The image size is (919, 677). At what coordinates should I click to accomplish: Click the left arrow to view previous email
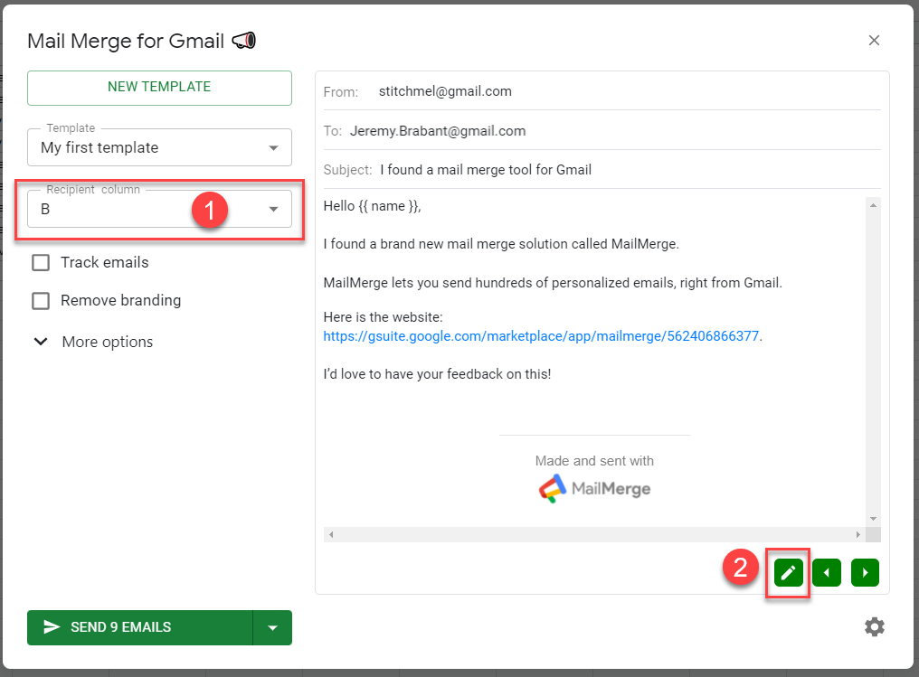point(826,572)
